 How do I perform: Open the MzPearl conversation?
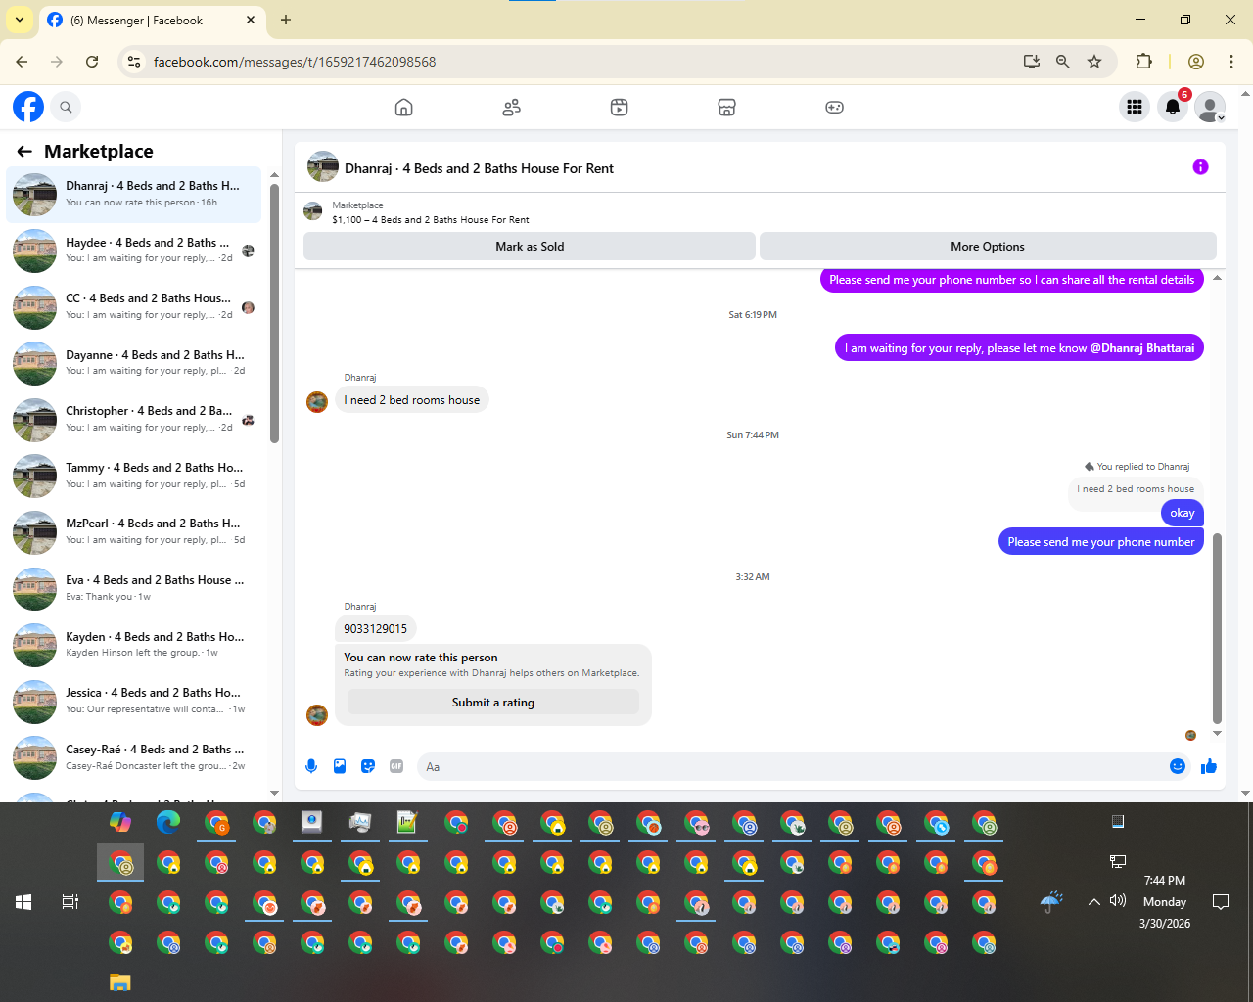[x=134, y=532]
